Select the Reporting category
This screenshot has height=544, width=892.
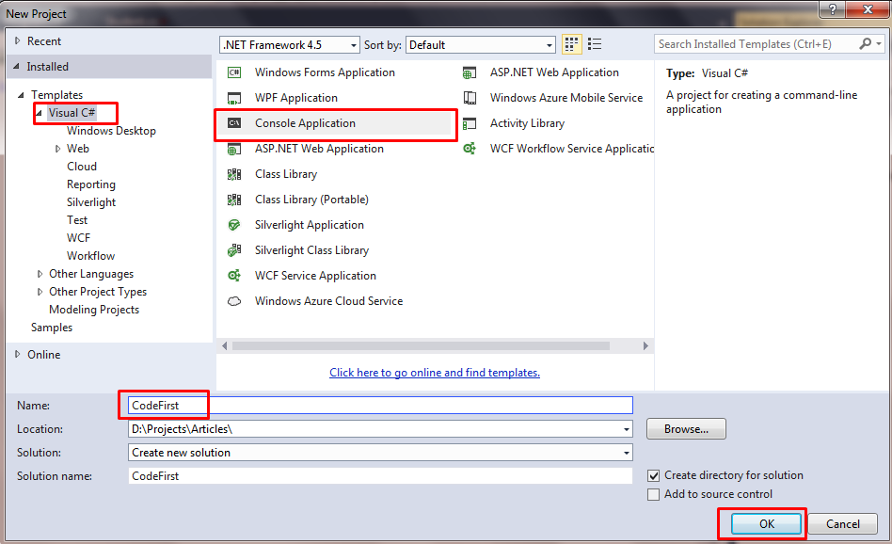tap(91, 184)
